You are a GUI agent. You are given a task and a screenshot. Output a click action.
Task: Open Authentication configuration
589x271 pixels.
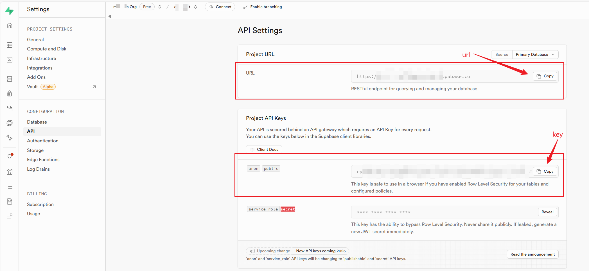(x=43, y=141)
